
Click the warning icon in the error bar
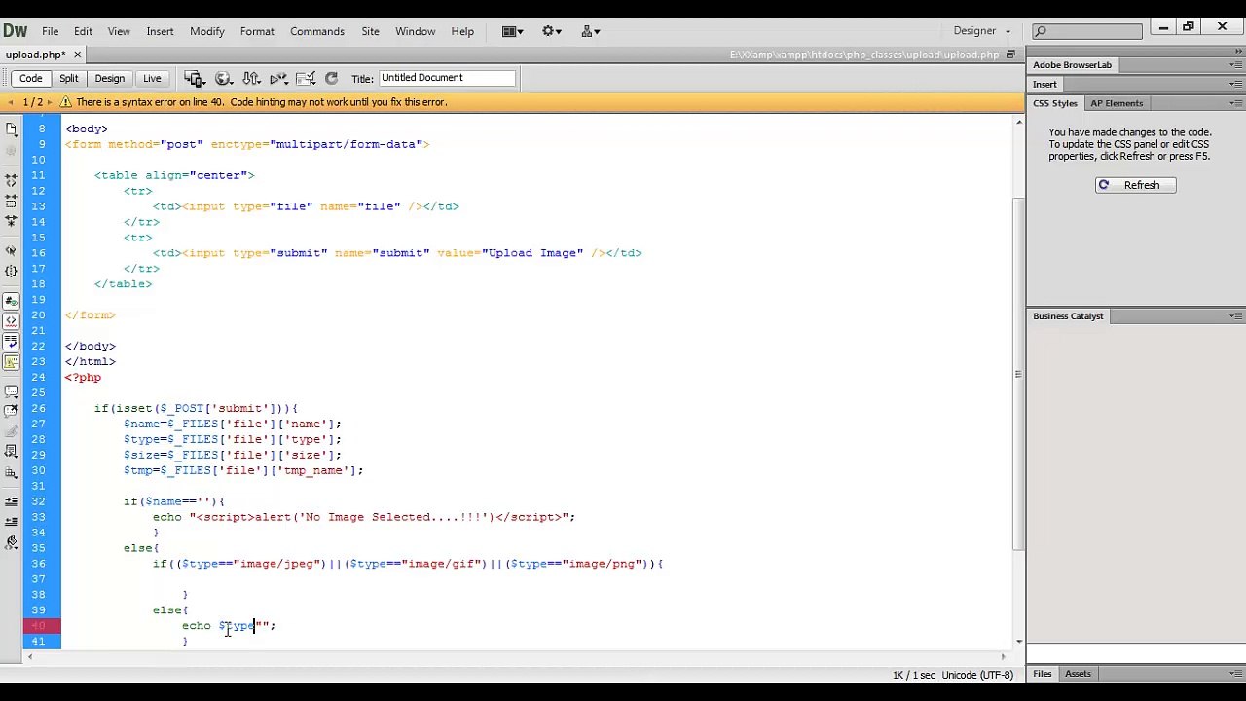(x=65, y=102)
